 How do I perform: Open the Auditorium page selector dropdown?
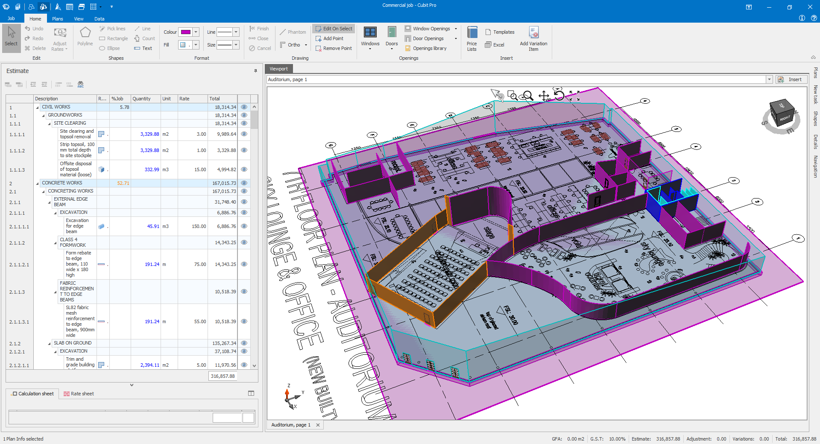tap(769, 79)
